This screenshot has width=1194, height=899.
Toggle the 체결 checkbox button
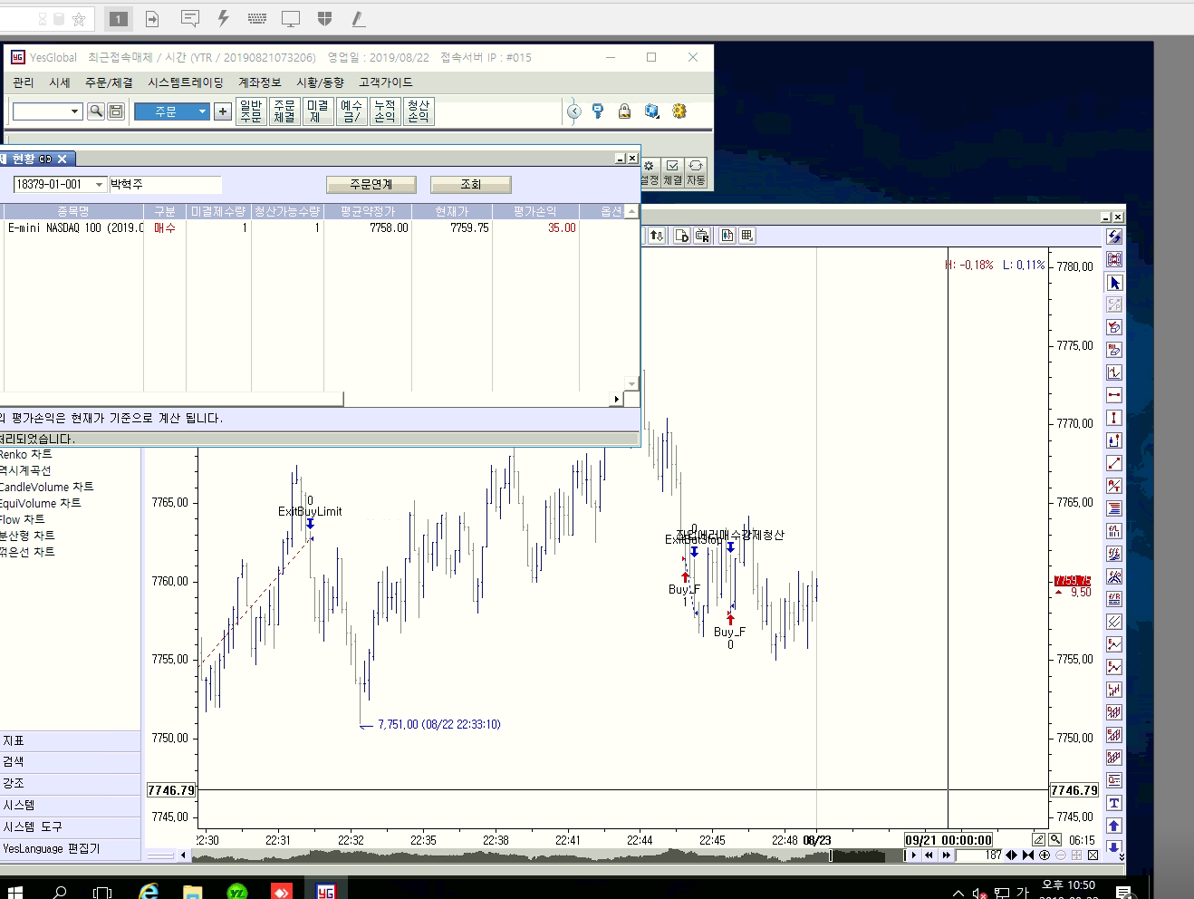(x=672, y=172)
